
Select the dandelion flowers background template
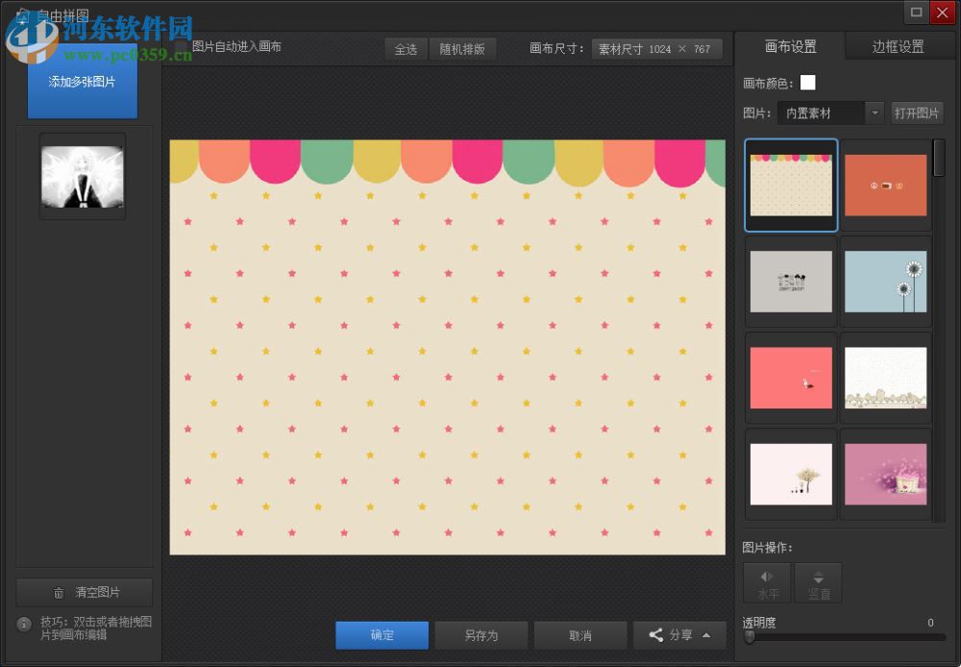coord(885,281)
